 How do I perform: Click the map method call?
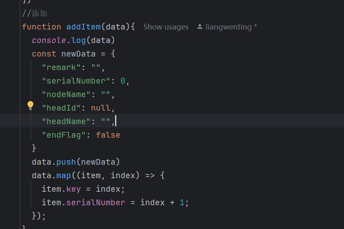tap(64, 176)
